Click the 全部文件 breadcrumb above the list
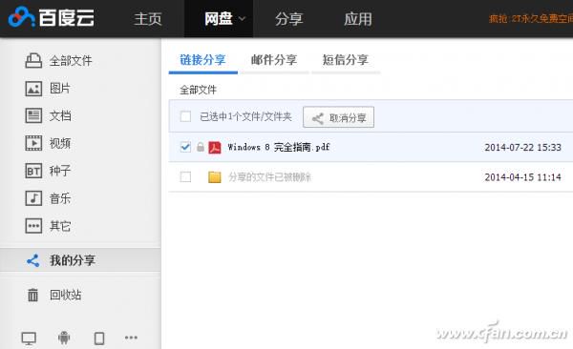The height and width of the screenshot is (349, 573). (198, 90)
